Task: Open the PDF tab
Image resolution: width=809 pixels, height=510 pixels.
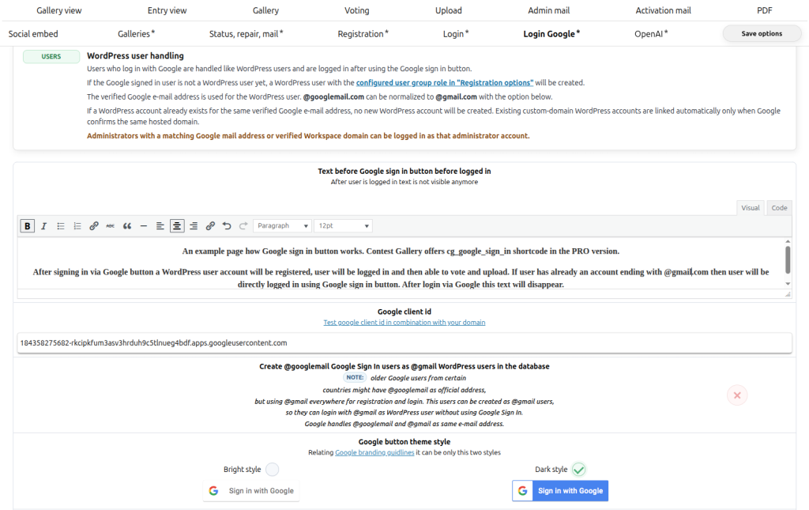Action: (765, 10)
